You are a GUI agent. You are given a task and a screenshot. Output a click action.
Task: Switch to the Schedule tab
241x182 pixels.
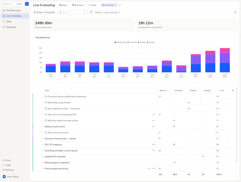78,5
